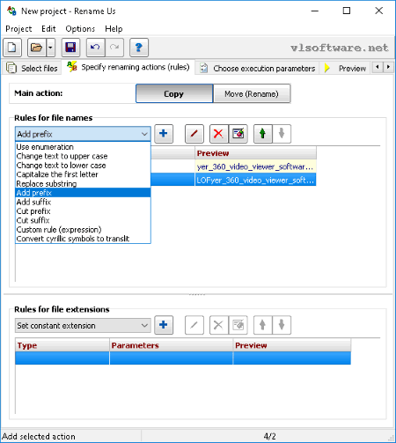Edit extension rule pencil icon
The image size is (396, 443).
pyautogui.click(x=194, y=325)
